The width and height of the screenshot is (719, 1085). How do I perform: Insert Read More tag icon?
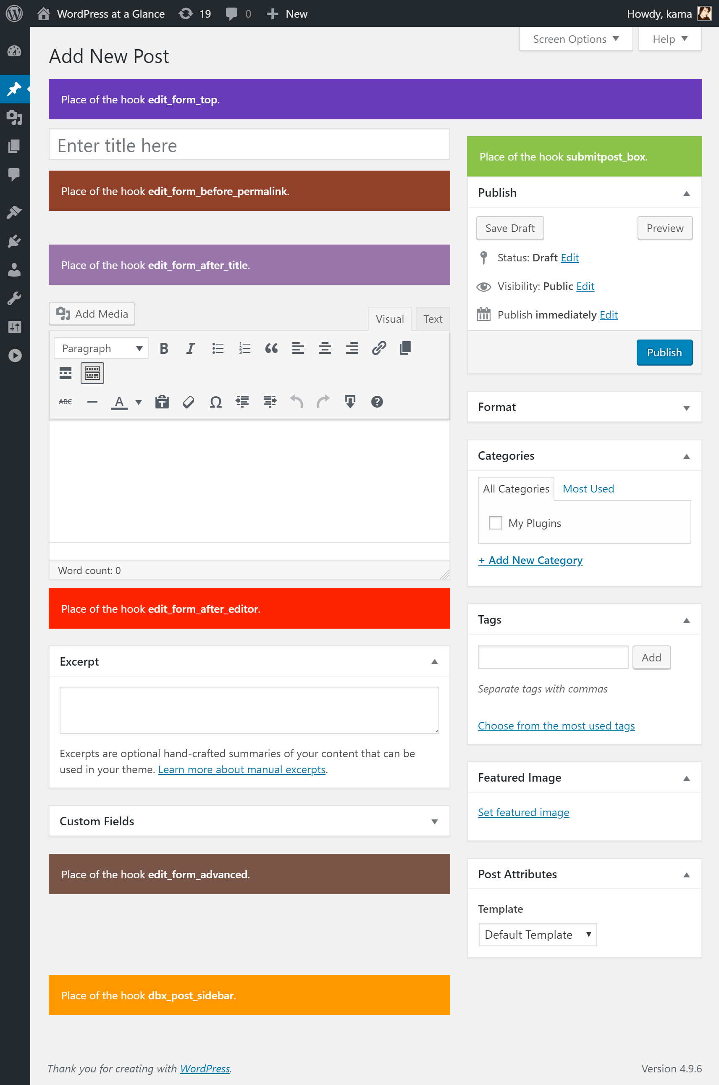[x=66, y=373]
